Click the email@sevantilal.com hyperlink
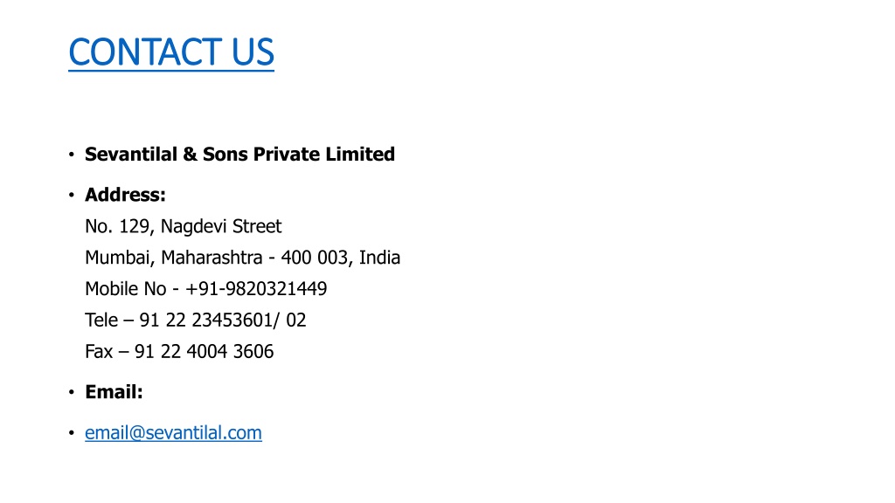Image resolution: width=895 pixels, height=503 pixels. point(174,433)
